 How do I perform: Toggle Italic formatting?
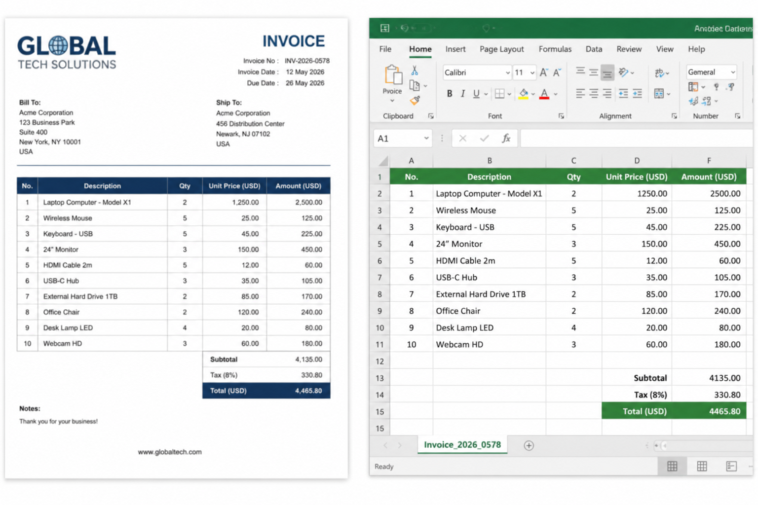(x=462, y=94)
